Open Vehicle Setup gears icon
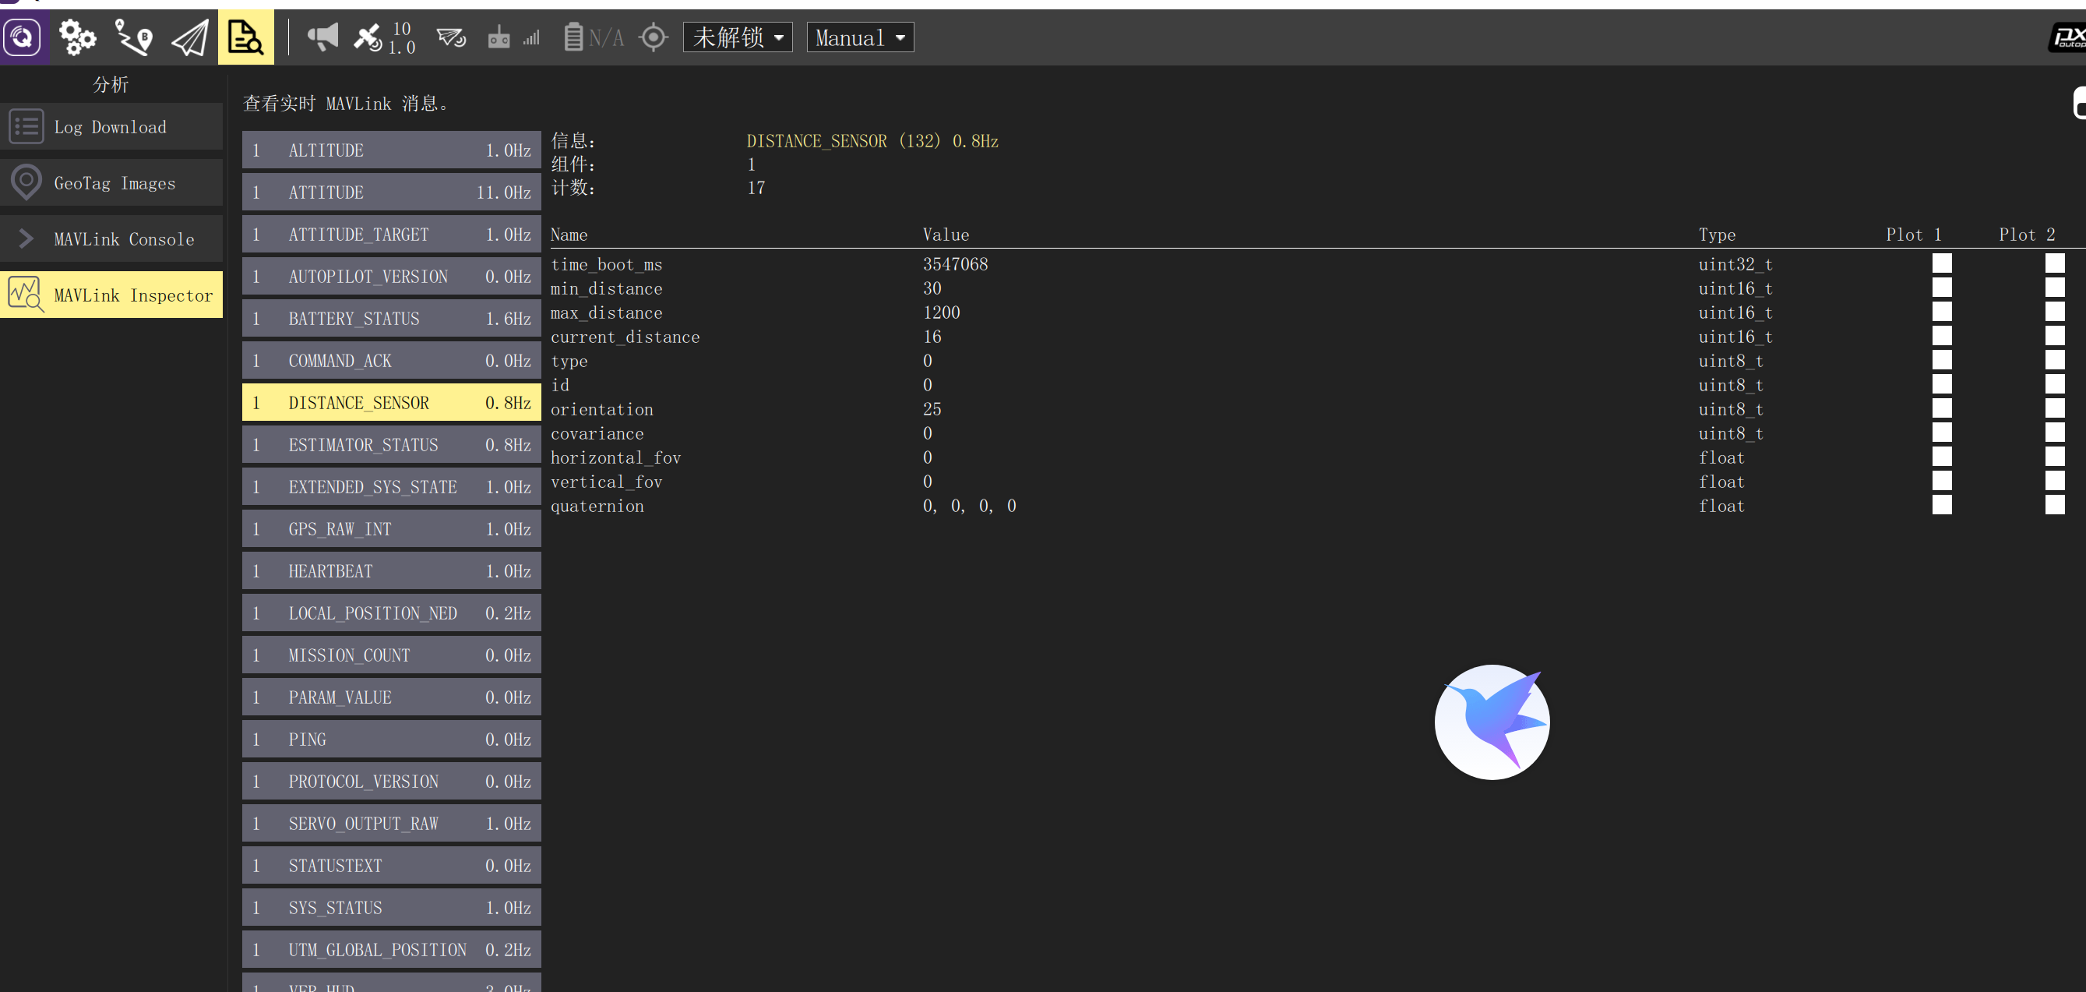The width and height of the screenshot is (2086, 992). 78,37
